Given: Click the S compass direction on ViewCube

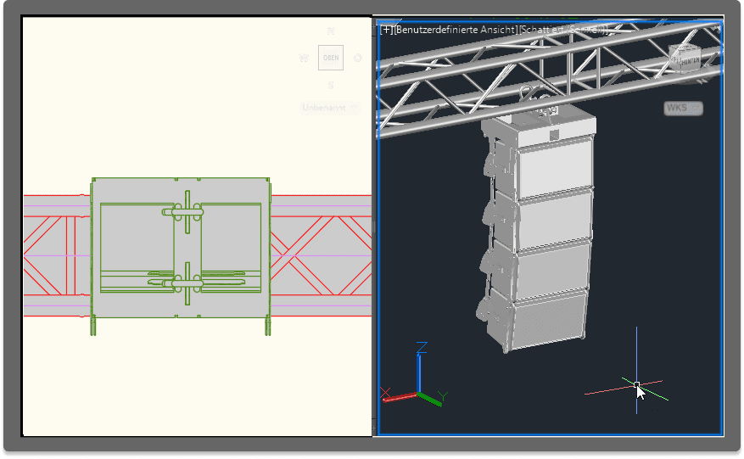Looking at the screenshot, I should coord(331,85).
